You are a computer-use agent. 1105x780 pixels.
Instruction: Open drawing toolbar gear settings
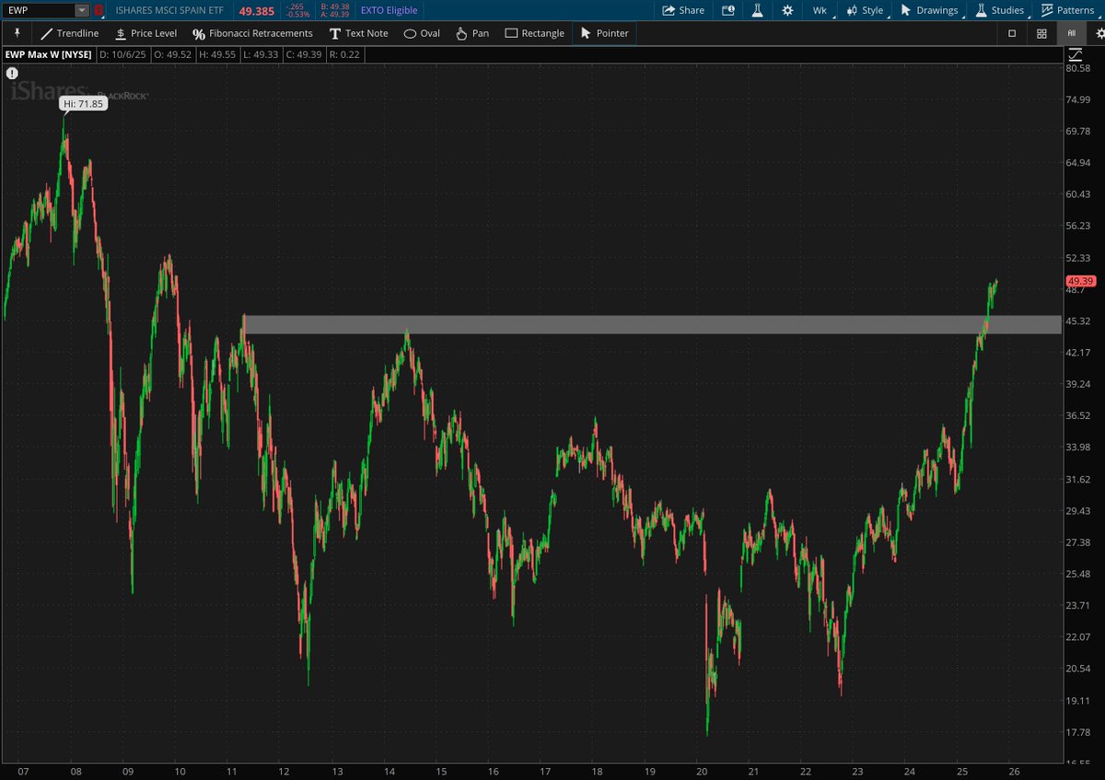point(1099,33)
